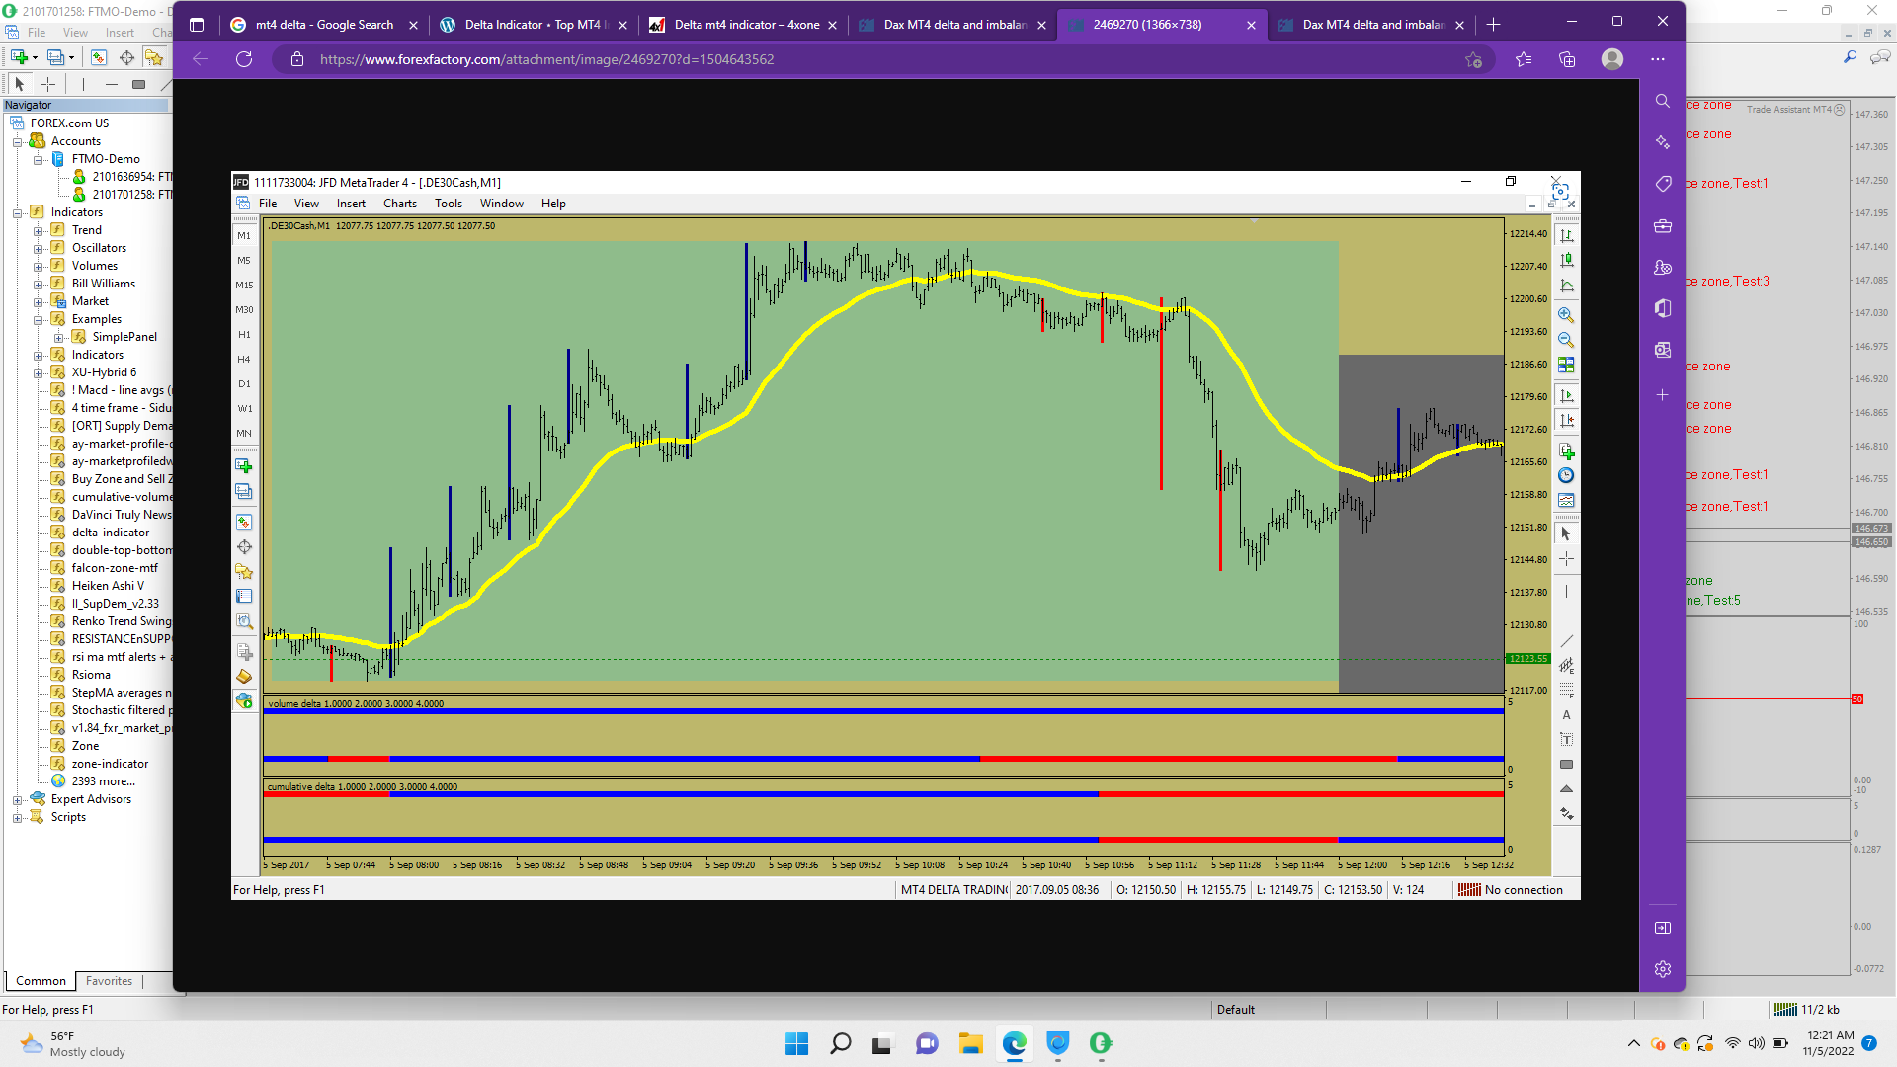The height and width of the screenshot is (1067, 1897).
Task: Click the visual search icon on image
Action: pyautogui.click(x=1560, y=192)
